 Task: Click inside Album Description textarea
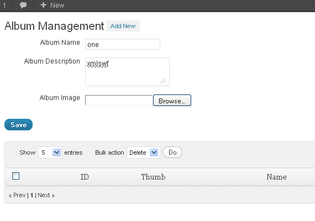click(127, 72)
